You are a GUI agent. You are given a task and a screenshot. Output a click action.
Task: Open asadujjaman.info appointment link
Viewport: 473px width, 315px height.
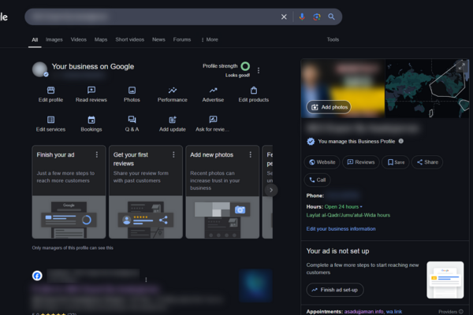point(363,311)
